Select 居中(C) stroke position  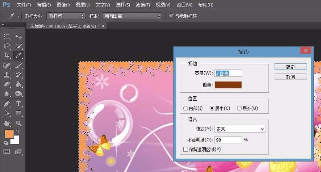point(212,108)
